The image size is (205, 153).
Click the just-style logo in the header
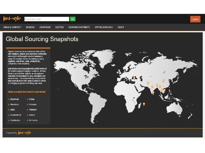pos(12,19)
